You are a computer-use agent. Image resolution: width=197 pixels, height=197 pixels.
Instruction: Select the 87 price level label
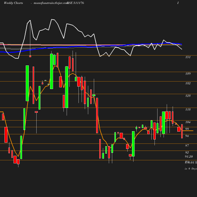(x=187, y=145)
